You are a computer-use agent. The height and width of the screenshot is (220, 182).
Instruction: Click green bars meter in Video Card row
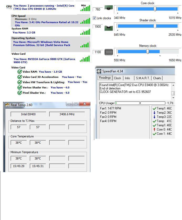tap(85, 59)
